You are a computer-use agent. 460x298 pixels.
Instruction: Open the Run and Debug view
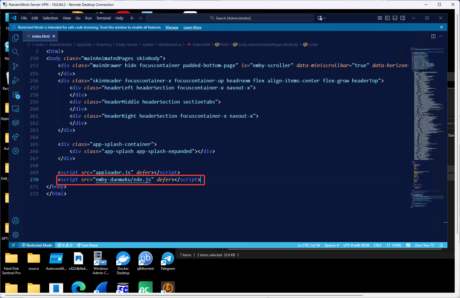[16, 80]
